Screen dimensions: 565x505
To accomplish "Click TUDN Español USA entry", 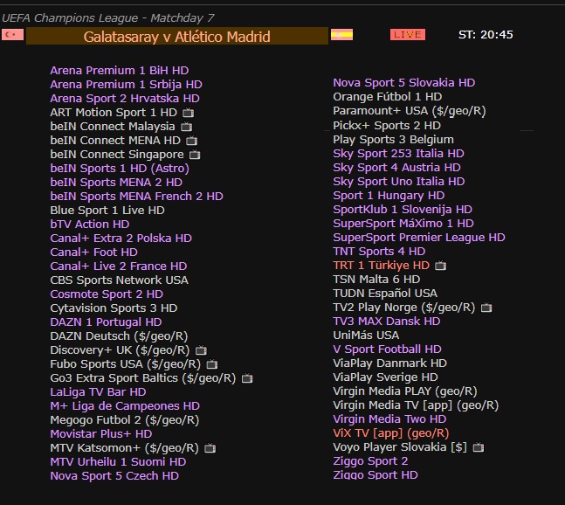I will click(385, 294).
